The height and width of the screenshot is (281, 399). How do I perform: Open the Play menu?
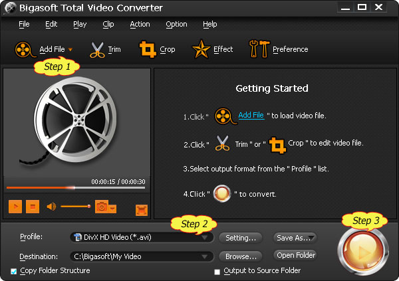(80, 24)
